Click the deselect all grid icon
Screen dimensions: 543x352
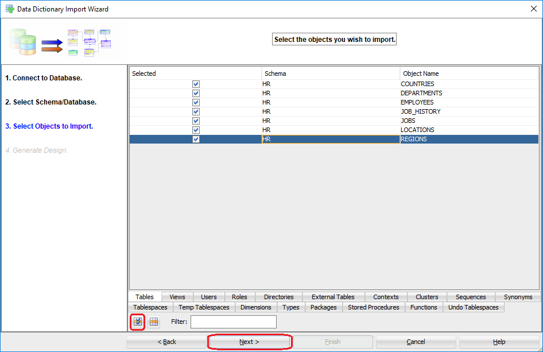tap(154, 322)
